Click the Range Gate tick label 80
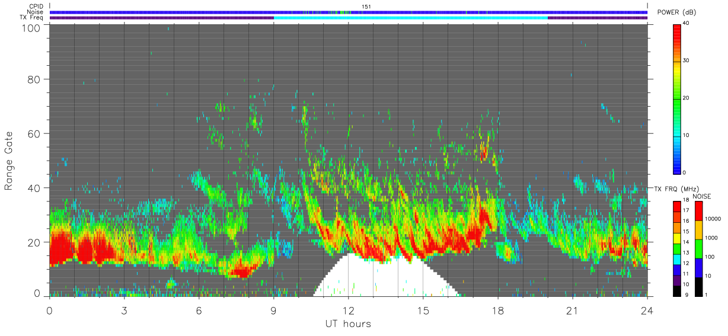 (34, 79)
